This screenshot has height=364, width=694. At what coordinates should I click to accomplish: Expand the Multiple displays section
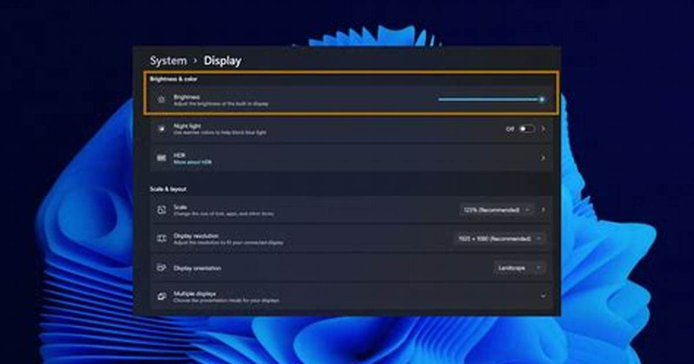[x=543, y=296]
